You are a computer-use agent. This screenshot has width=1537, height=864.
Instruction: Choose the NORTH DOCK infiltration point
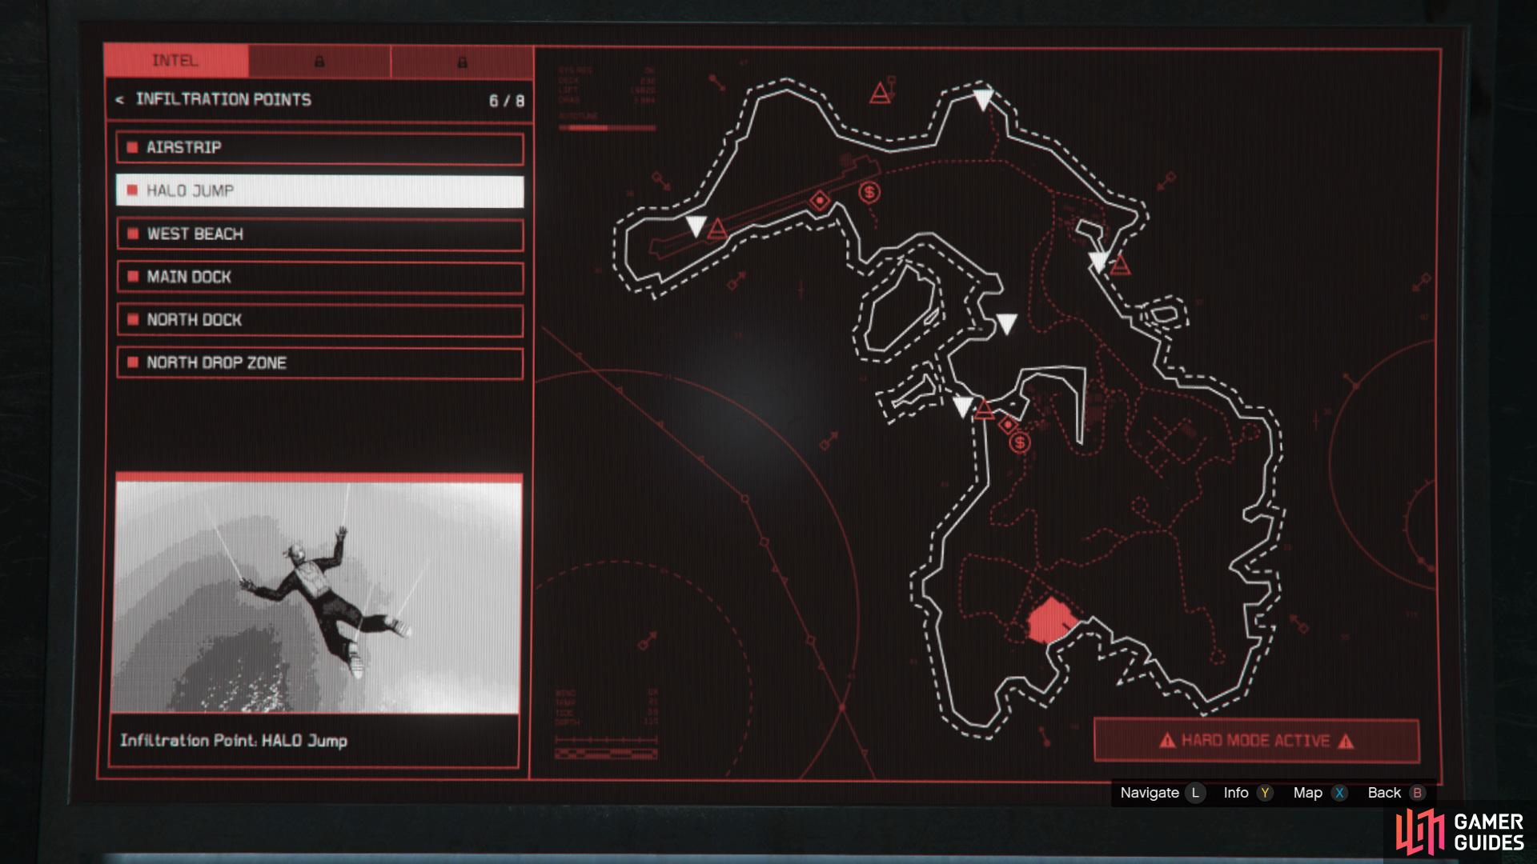point(319,320)
